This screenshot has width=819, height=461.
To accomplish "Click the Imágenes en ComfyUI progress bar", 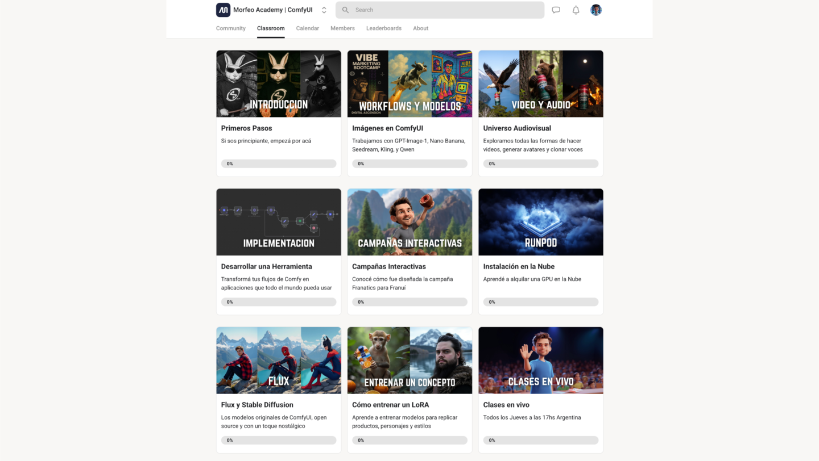I will coord(409,164).
